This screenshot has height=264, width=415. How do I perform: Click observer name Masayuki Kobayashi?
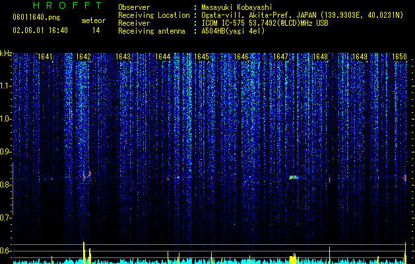point(237,7)
